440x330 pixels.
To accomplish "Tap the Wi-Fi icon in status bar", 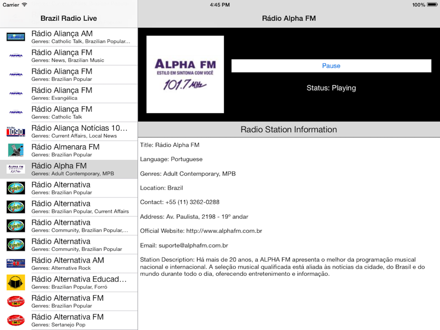I will click(x=24, y=4).
